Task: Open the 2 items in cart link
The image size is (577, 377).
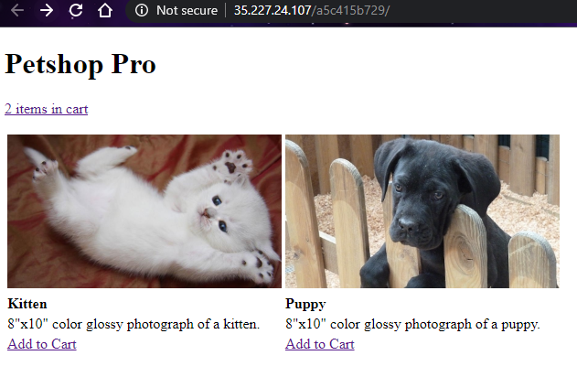Action: [x=47, y=109]
